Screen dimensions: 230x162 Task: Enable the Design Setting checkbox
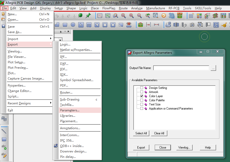tap(142, 88)
